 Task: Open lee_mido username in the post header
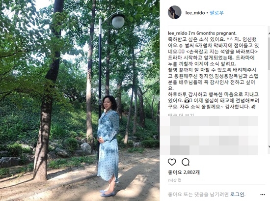[195, 13]
